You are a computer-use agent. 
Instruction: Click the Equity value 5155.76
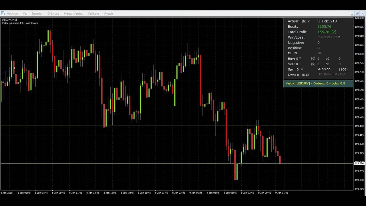pyautogui.click(x=324, y=27)
